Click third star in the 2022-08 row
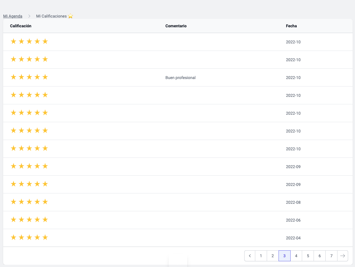The image size is (355, 267). click(29, 202)
